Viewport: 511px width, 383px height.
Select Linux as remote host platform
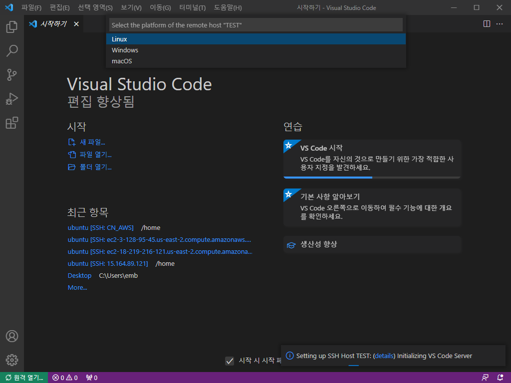(x=256, y=39)
